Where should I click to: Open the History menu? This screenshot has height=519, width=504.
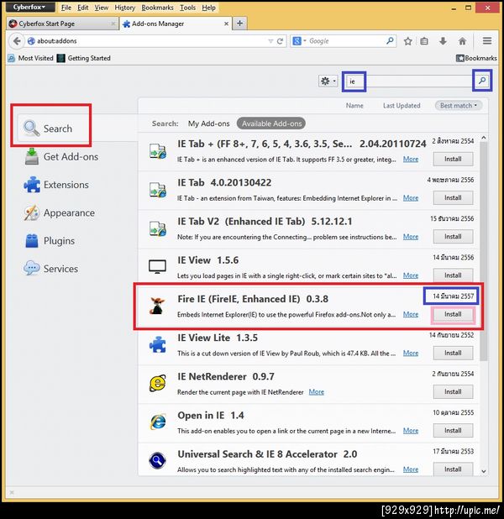coord(125,8)
